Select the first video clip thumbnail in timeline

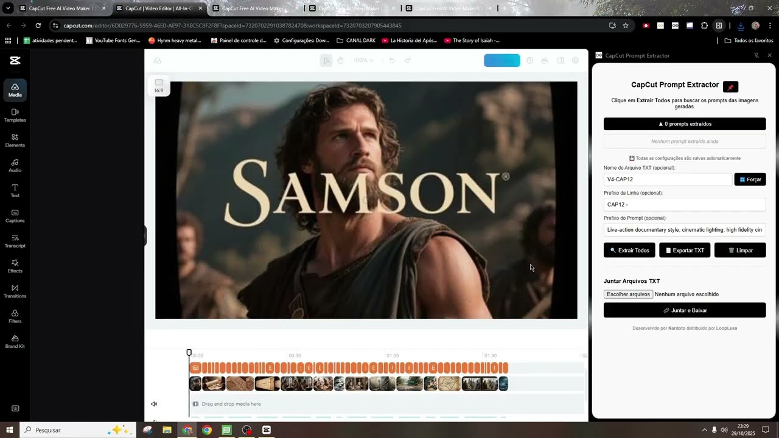pyautogui.click(x=195, y=384)
